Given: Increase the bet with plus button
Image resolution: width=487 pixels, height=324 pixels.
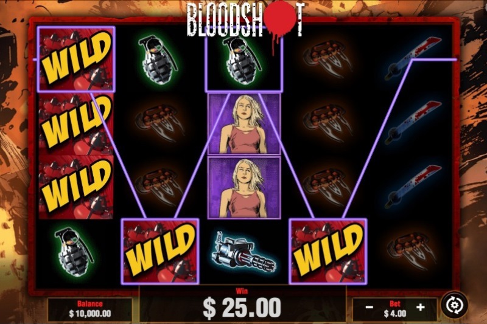Looking at the screenshot, I should click(420, 307).
